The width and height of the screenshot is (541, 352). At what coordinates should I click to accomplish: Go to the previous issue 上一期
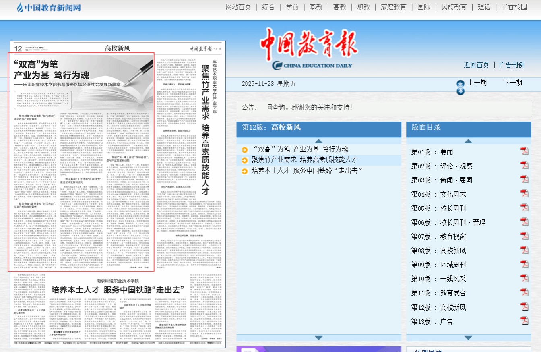477,83
